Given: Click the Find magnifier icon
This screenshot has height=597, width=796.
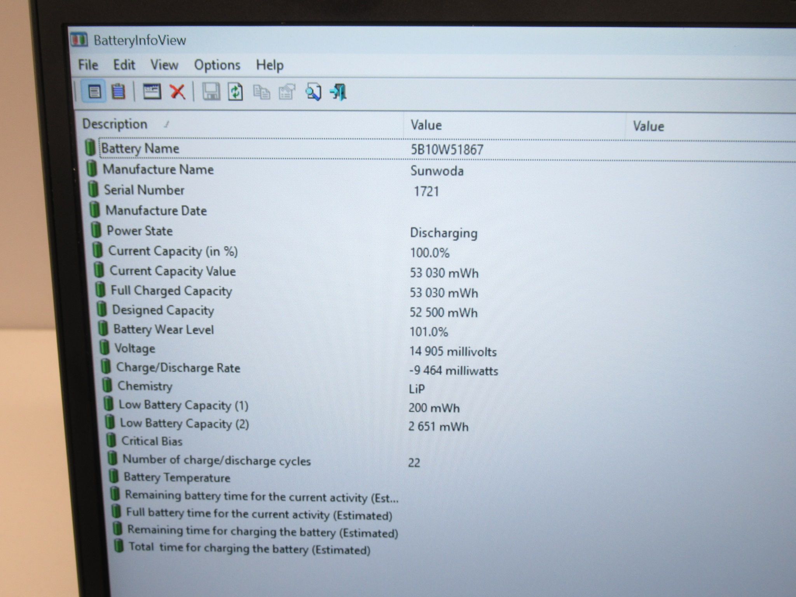Looking at the screenshot, I should 313,93.
